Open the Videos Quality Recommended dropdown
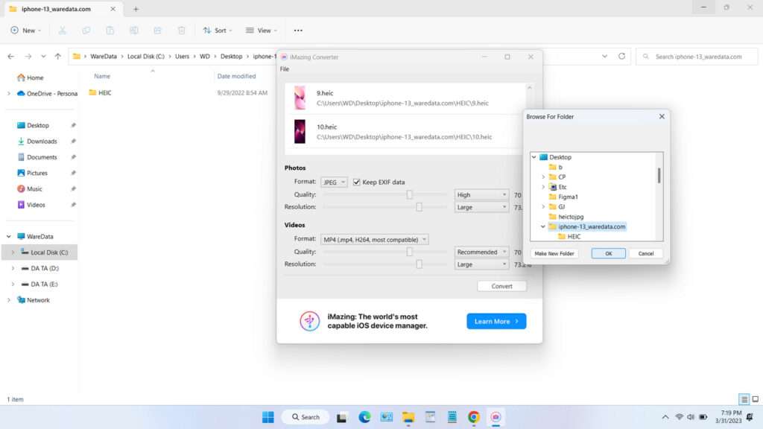This screenshot has width=763, height=429. tap(481, 252)
